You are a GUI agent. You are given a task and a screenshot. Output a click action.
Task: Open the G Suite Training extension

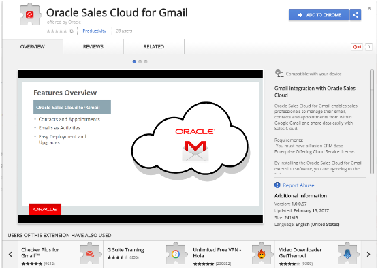[x=146, y=255]
